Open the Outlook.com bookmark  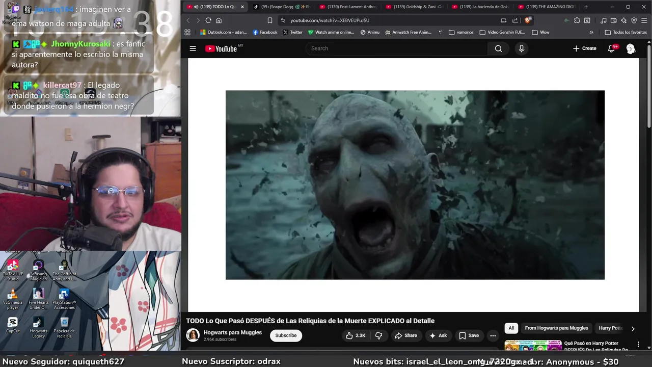[x=223, y=32]
